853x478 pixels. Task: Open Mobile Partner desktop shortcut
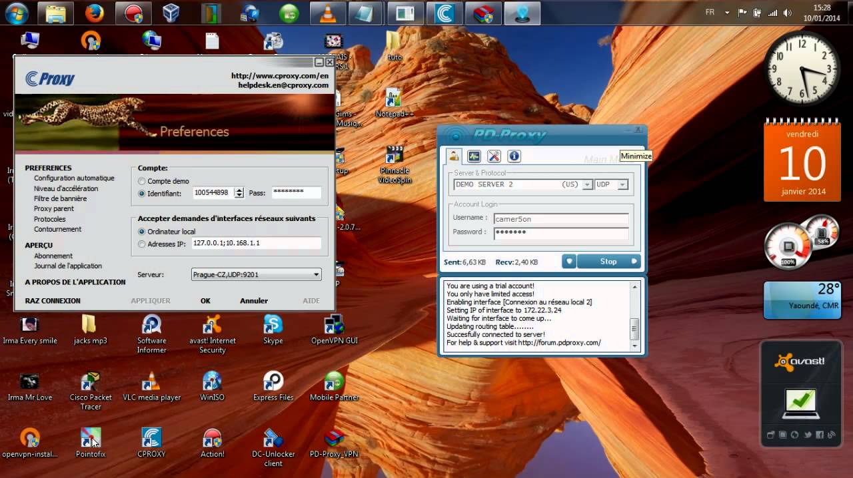coord(334,387)
